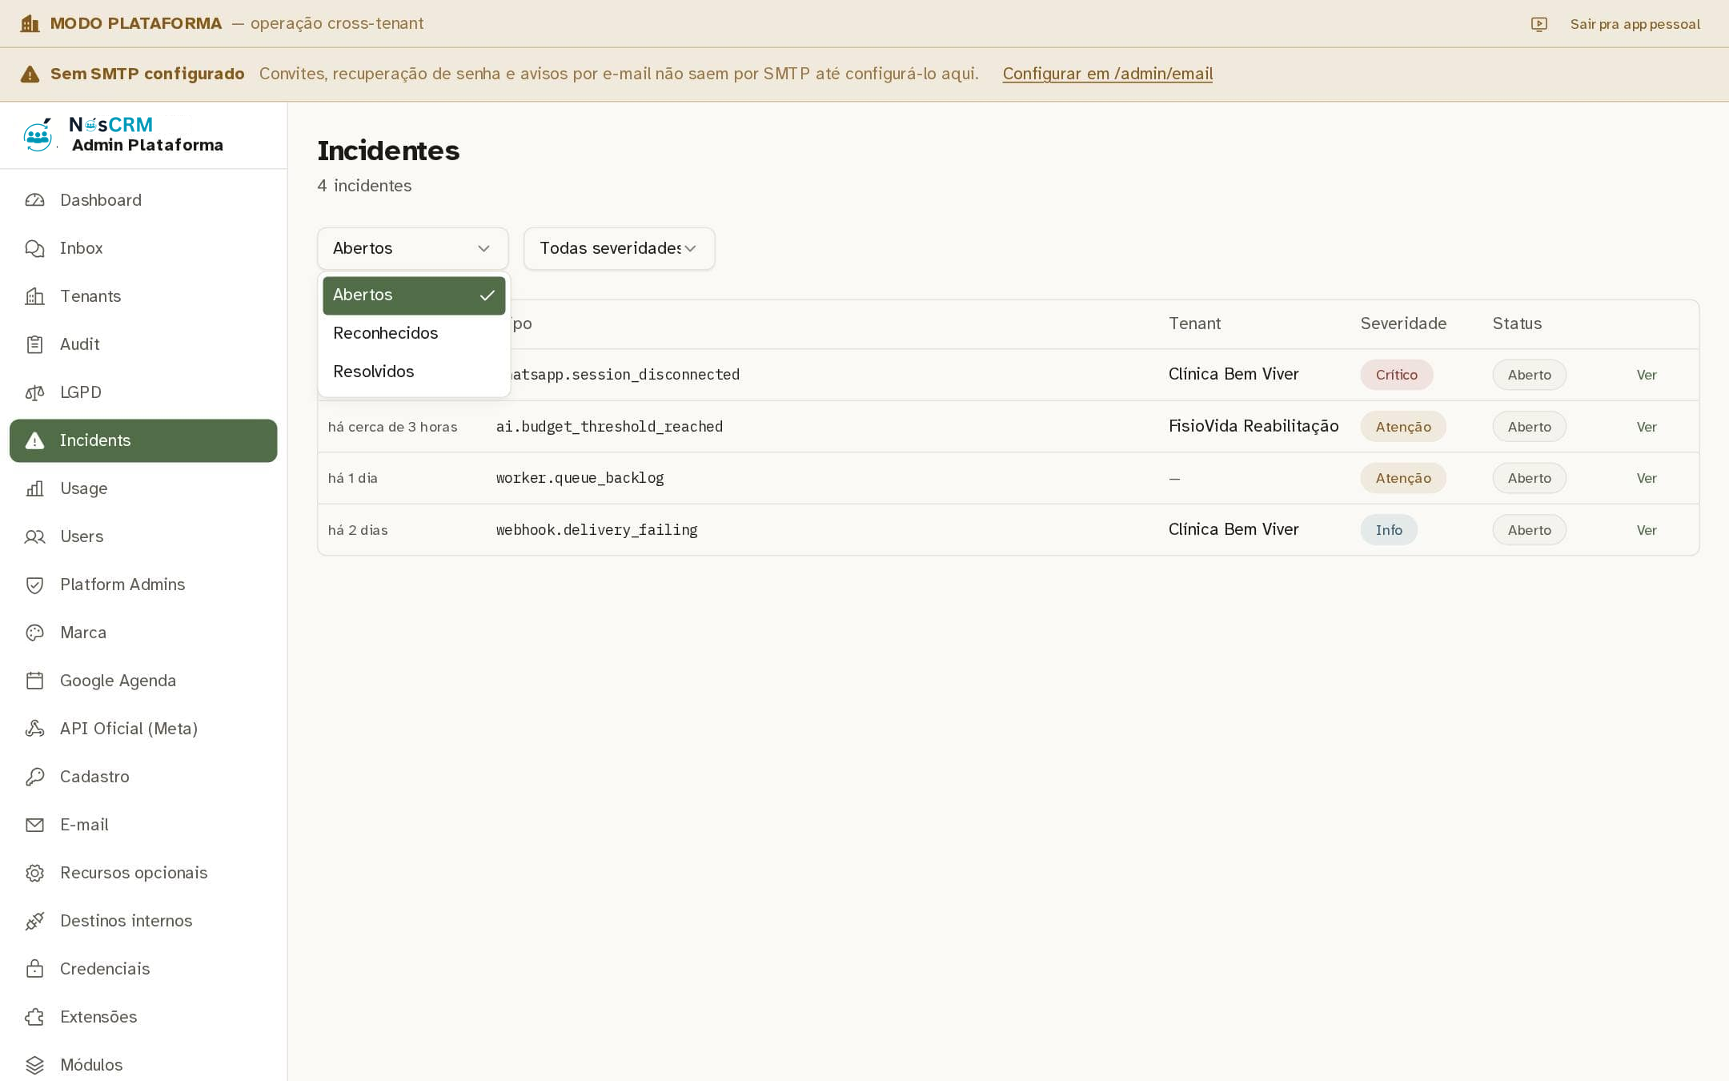Select the LGPD scales icon

[x=34, y=392]
